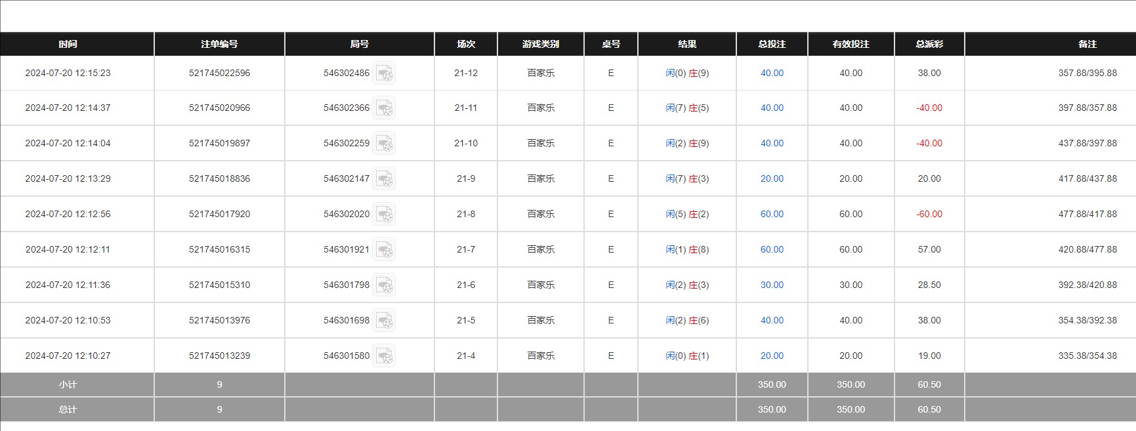Open the 30.00 bet link for 21-6
The width and height of the screenshot is (1136, 431).
[772, 285]
